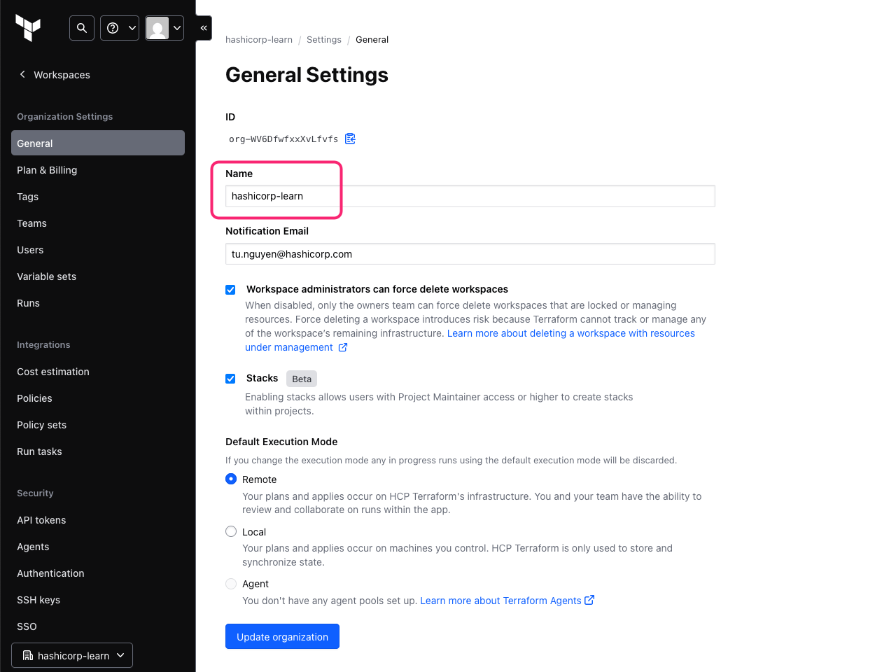The height and width of the screenshot is (672, 896).
Task: Open Teams settings page
Action: (x=98, y=223)
